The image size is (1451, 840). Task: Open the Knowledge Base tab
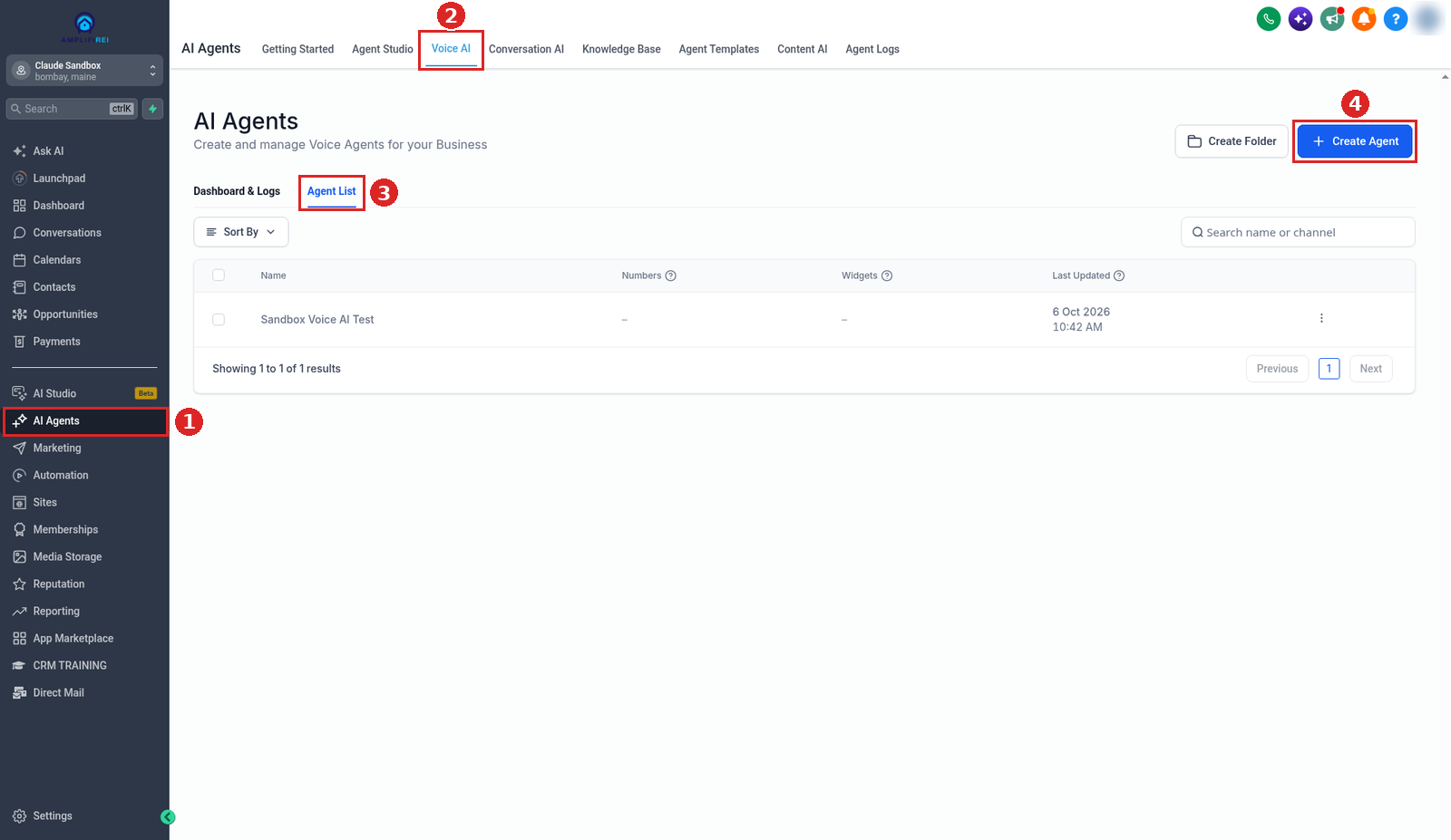[x=621, y=49]
